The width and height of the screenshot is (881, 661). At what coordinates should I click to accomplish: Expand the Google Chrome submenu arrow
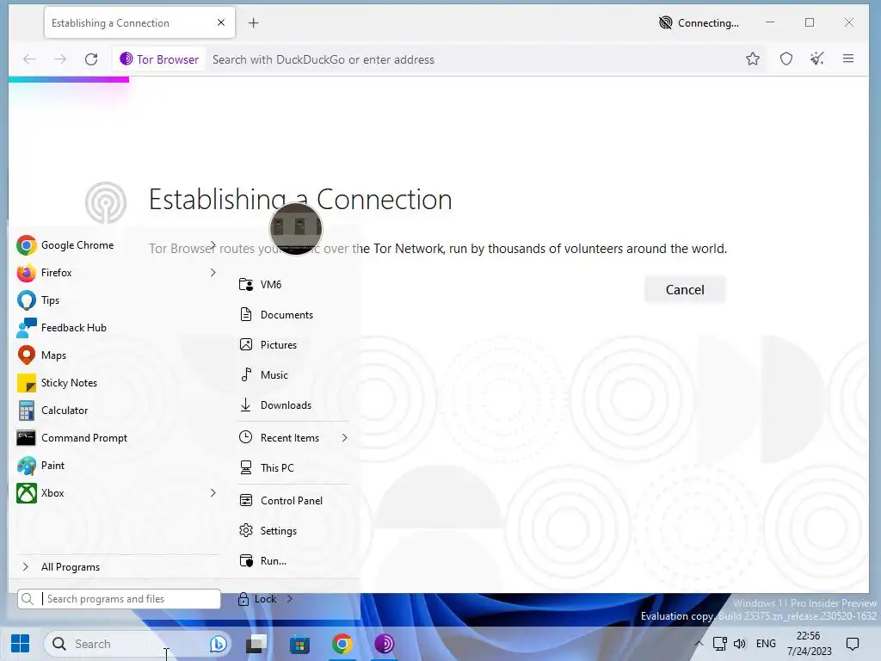tap(213, 245)
